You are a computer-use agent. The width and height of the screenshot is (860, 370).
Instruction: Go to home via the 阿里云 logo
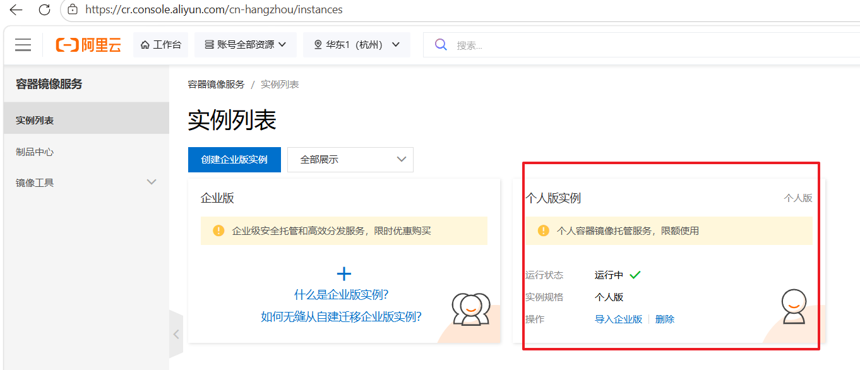tap(88, 45)
